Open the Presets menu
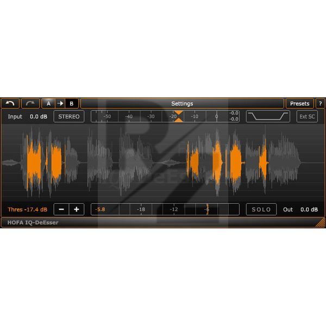The height and width of the screenshot is (326, 326). [299, 103]
